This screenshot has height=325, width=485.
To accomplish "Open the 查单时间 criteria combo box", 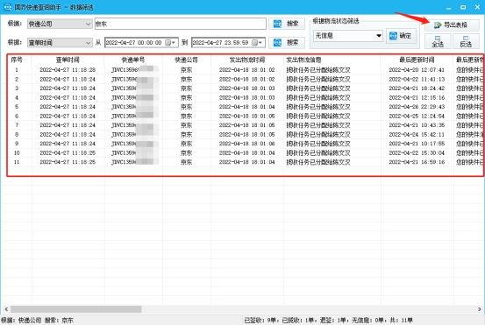I will point(60,42).
